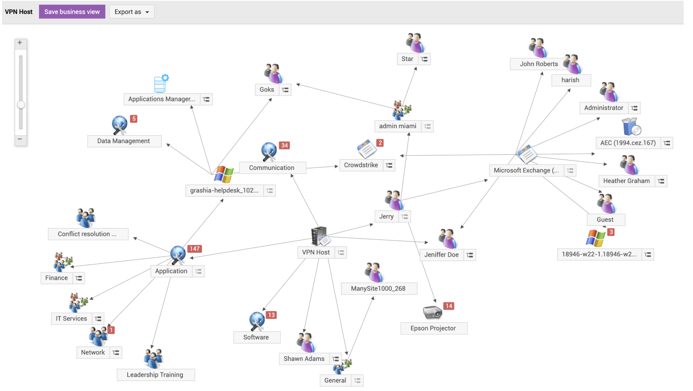The image size is (693, 391).
Task: Click the Leadership Training users icon
Action: click(153, 358)
